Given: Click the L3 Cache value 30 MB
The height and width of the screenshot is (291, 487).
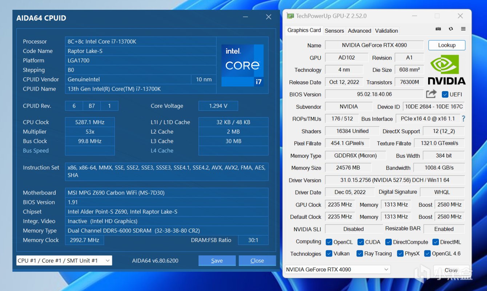Looking at the screenshot, I should 233,141.
